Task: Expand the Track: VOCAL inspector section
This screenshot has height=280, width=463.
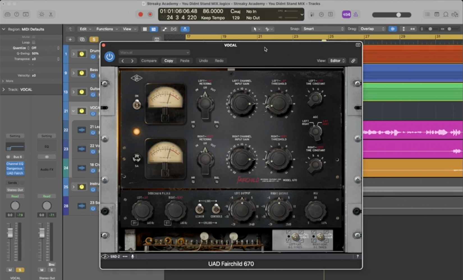Action: tap(4, 90)
